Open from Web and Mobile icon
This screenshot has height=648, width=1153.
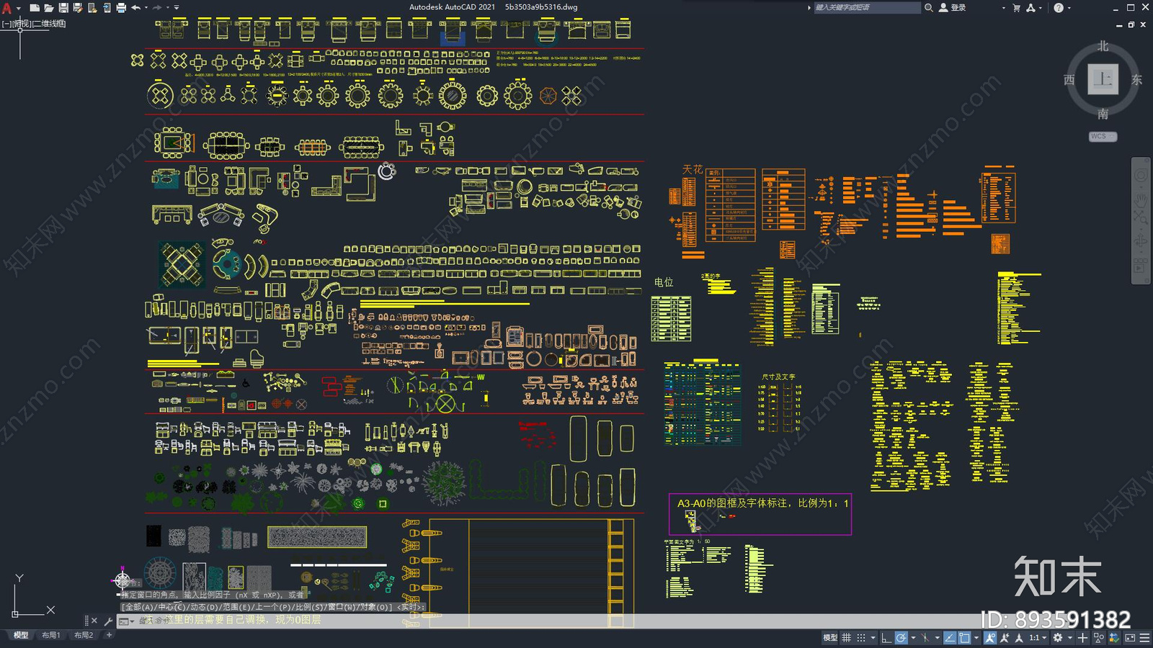tap(92, 8)
